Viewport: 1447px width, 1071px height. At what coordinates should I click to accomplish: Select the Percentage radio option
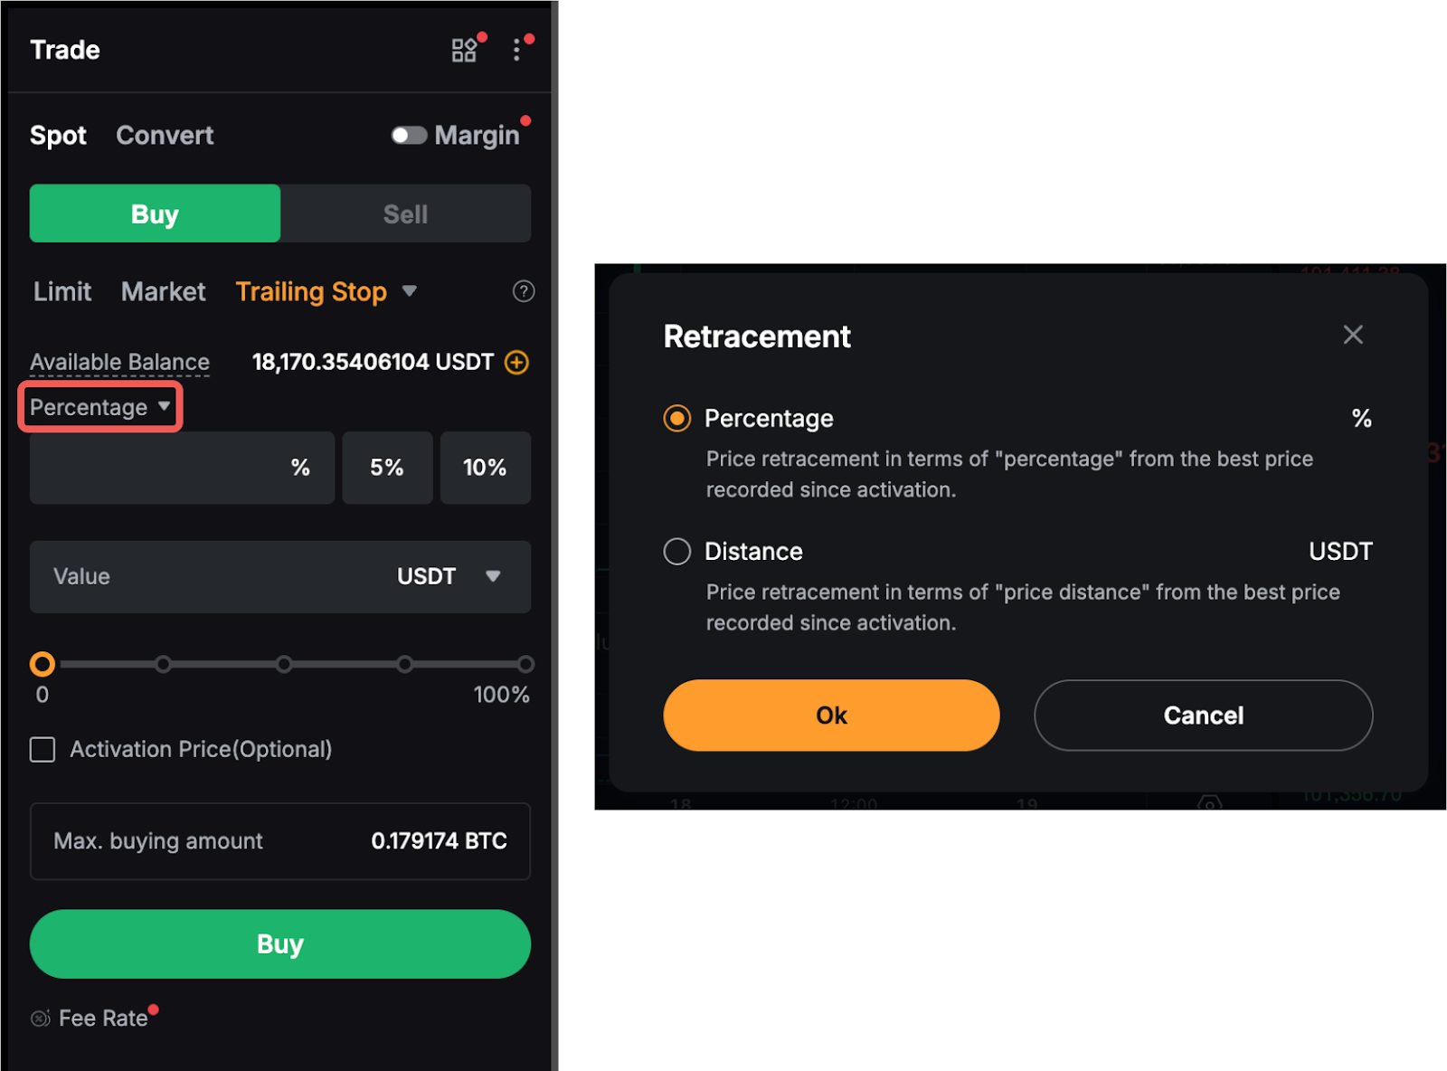(x=677, y=418)
